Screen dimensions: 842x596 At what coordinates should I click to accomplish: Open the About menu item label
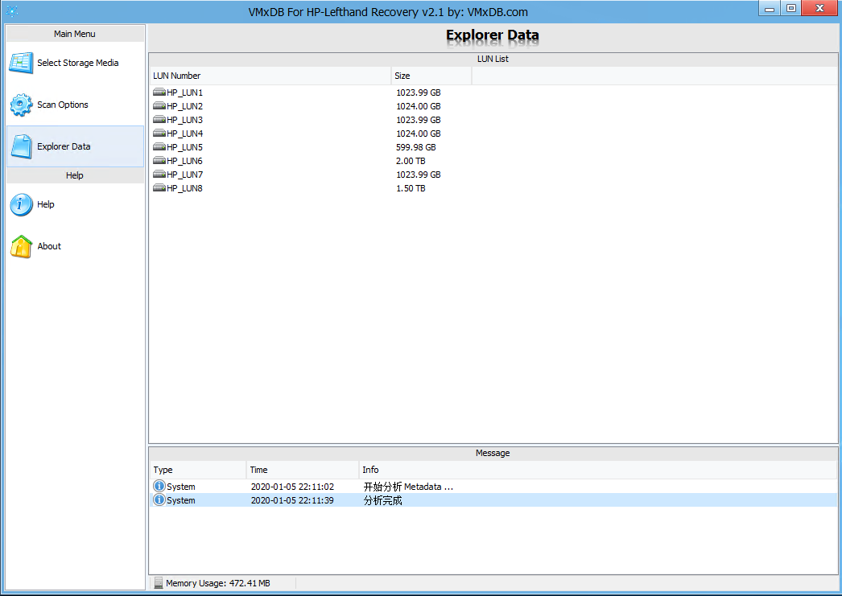49,246
